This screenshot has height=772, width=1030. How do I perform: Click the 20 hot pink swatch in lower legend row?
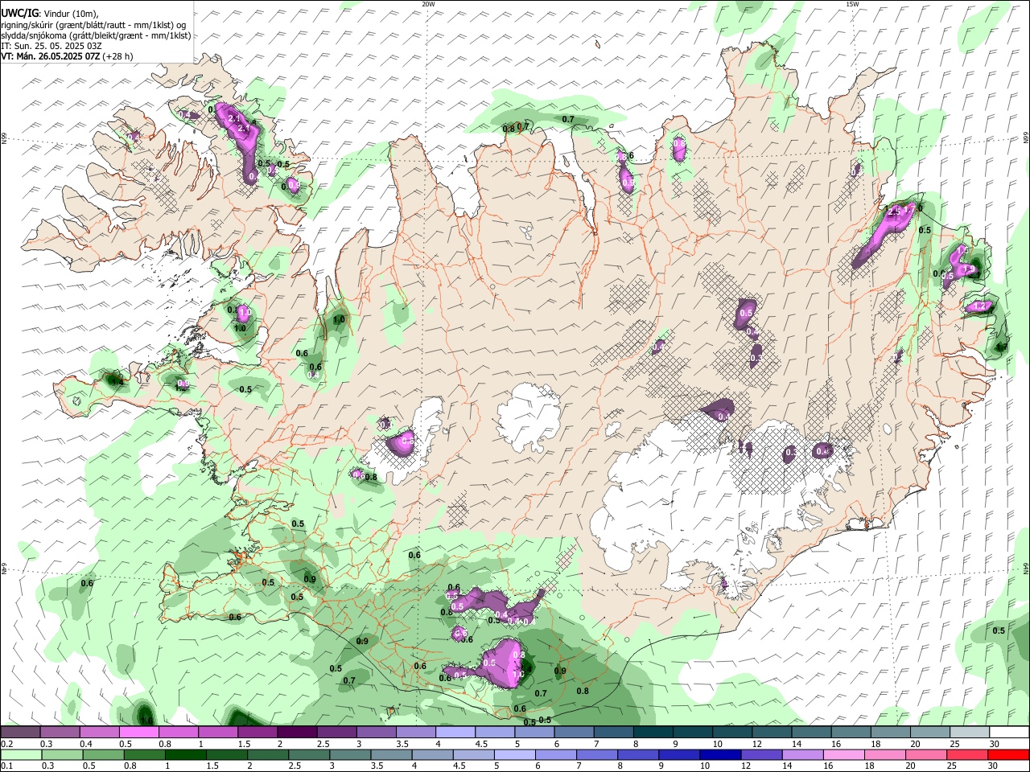[926, 754]
